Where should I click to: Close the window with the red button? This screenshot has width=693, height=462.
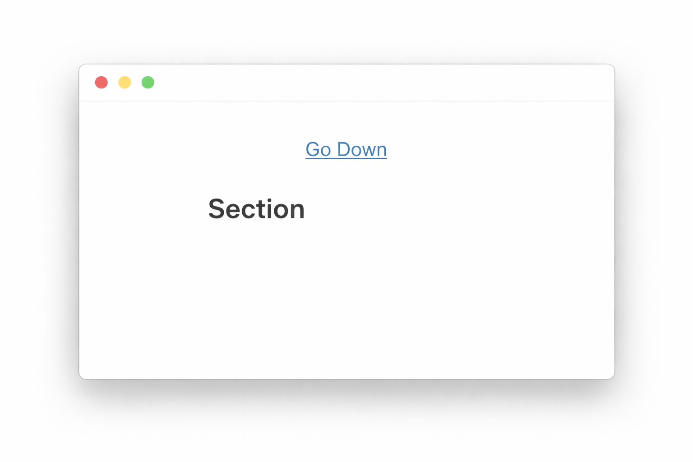pyautogui.click(x=102, y=83)
